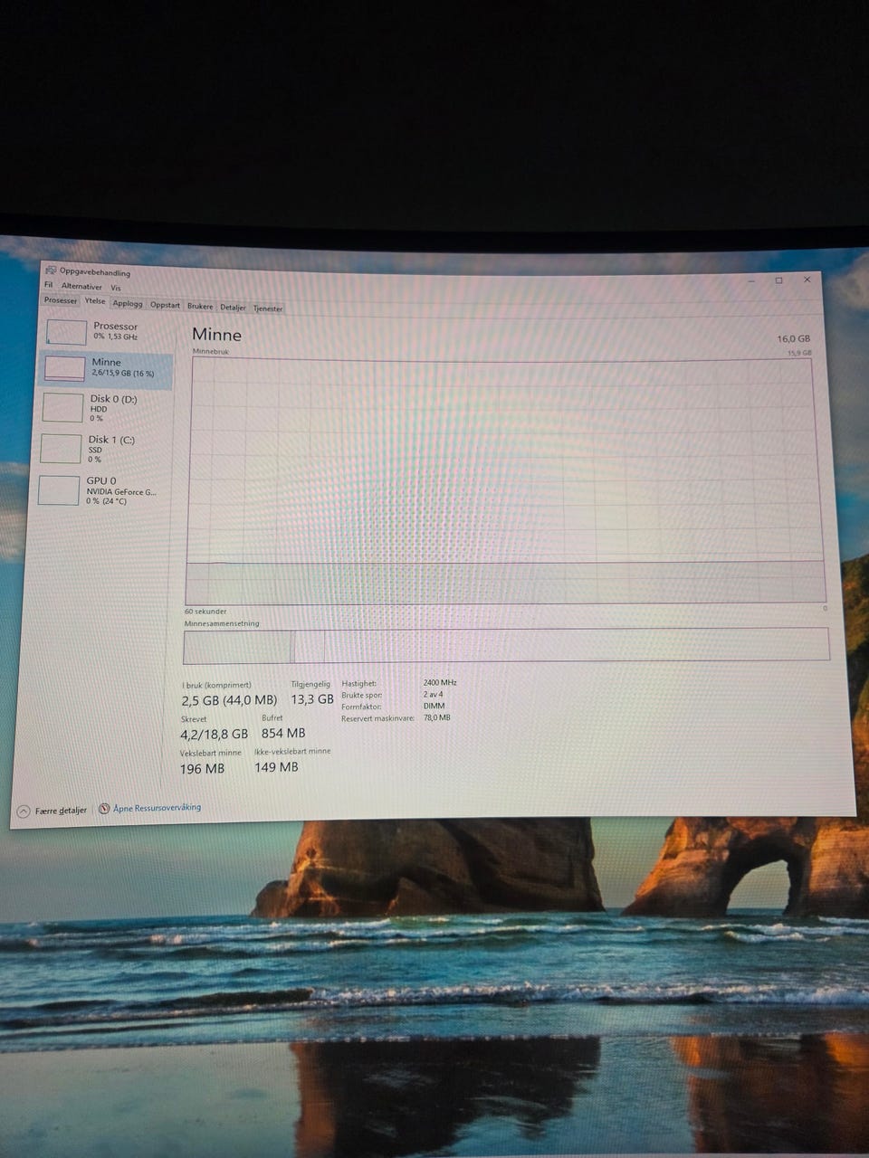Open the Fil menu
Image resolution: width=869 pixels, height=1158 pixels.
coord(50,285)
